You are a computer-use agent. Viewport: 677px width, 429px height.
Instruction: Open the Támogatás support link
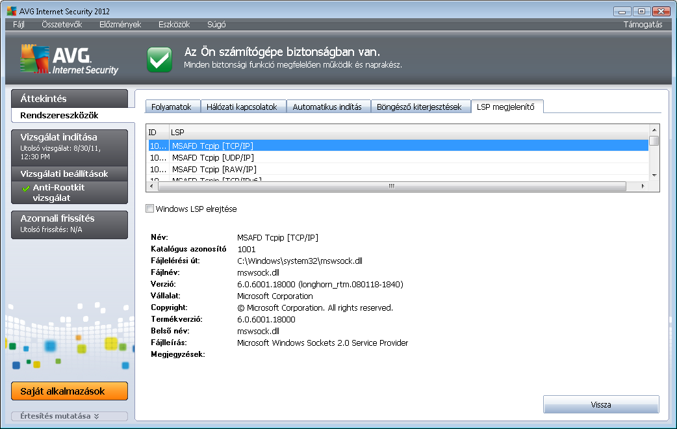point(643,25)
